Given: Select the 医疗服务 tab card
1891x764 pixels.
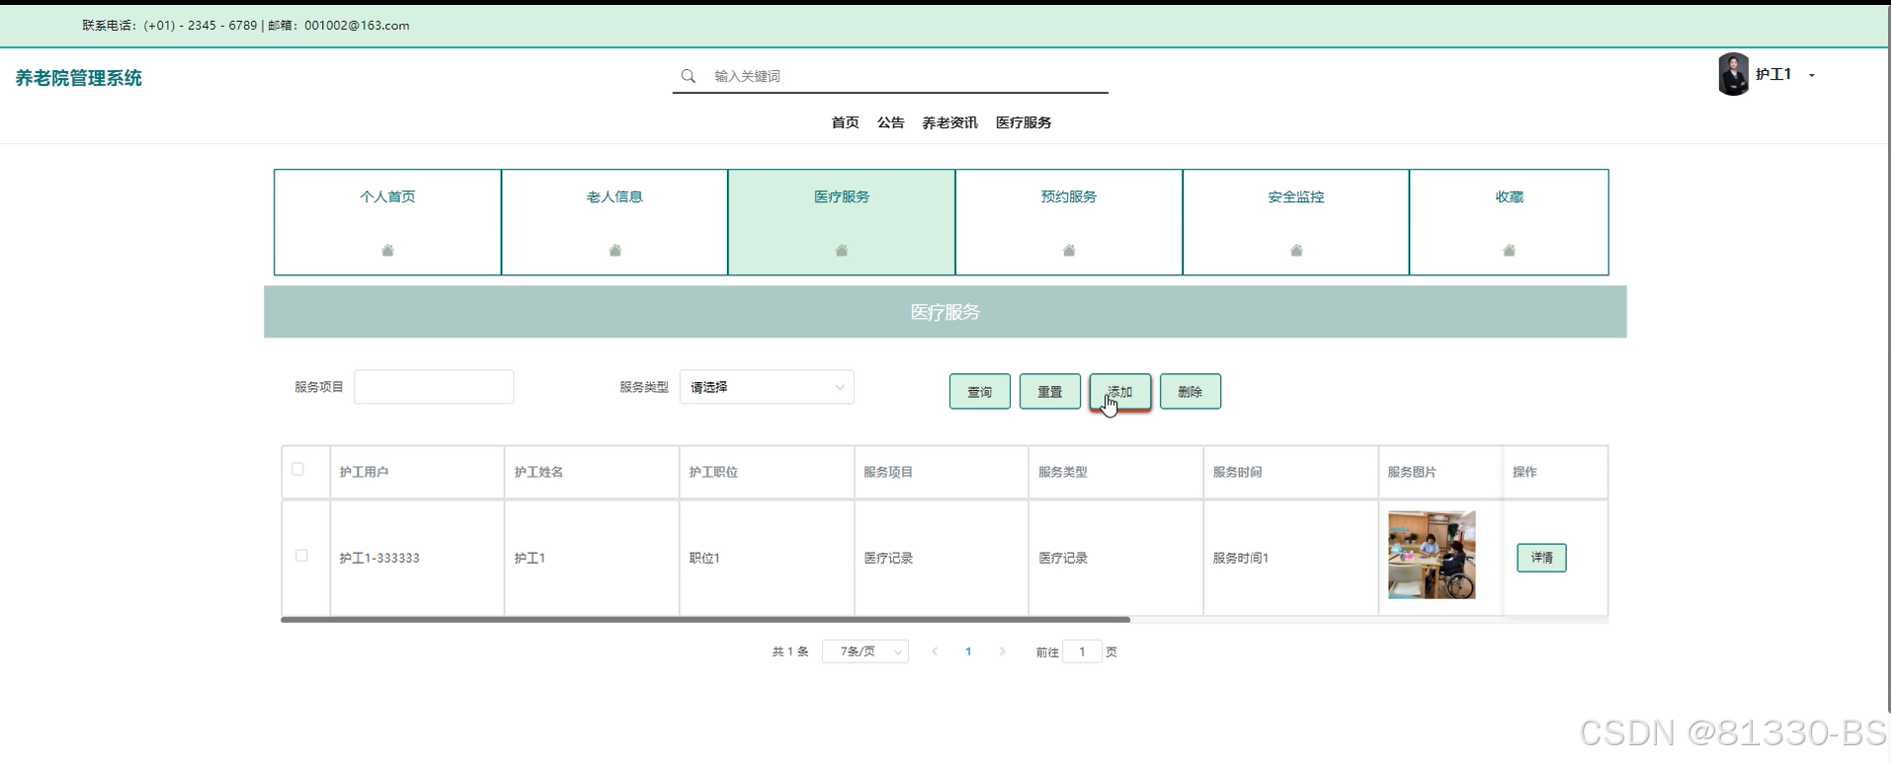Looking at the screenshot, I should (x=842, y=222).
